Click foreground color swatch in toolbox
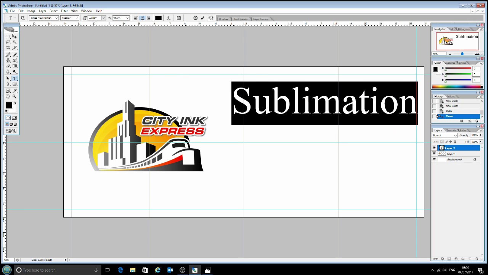Screen dimensions: 488x275 click(9, 105)
